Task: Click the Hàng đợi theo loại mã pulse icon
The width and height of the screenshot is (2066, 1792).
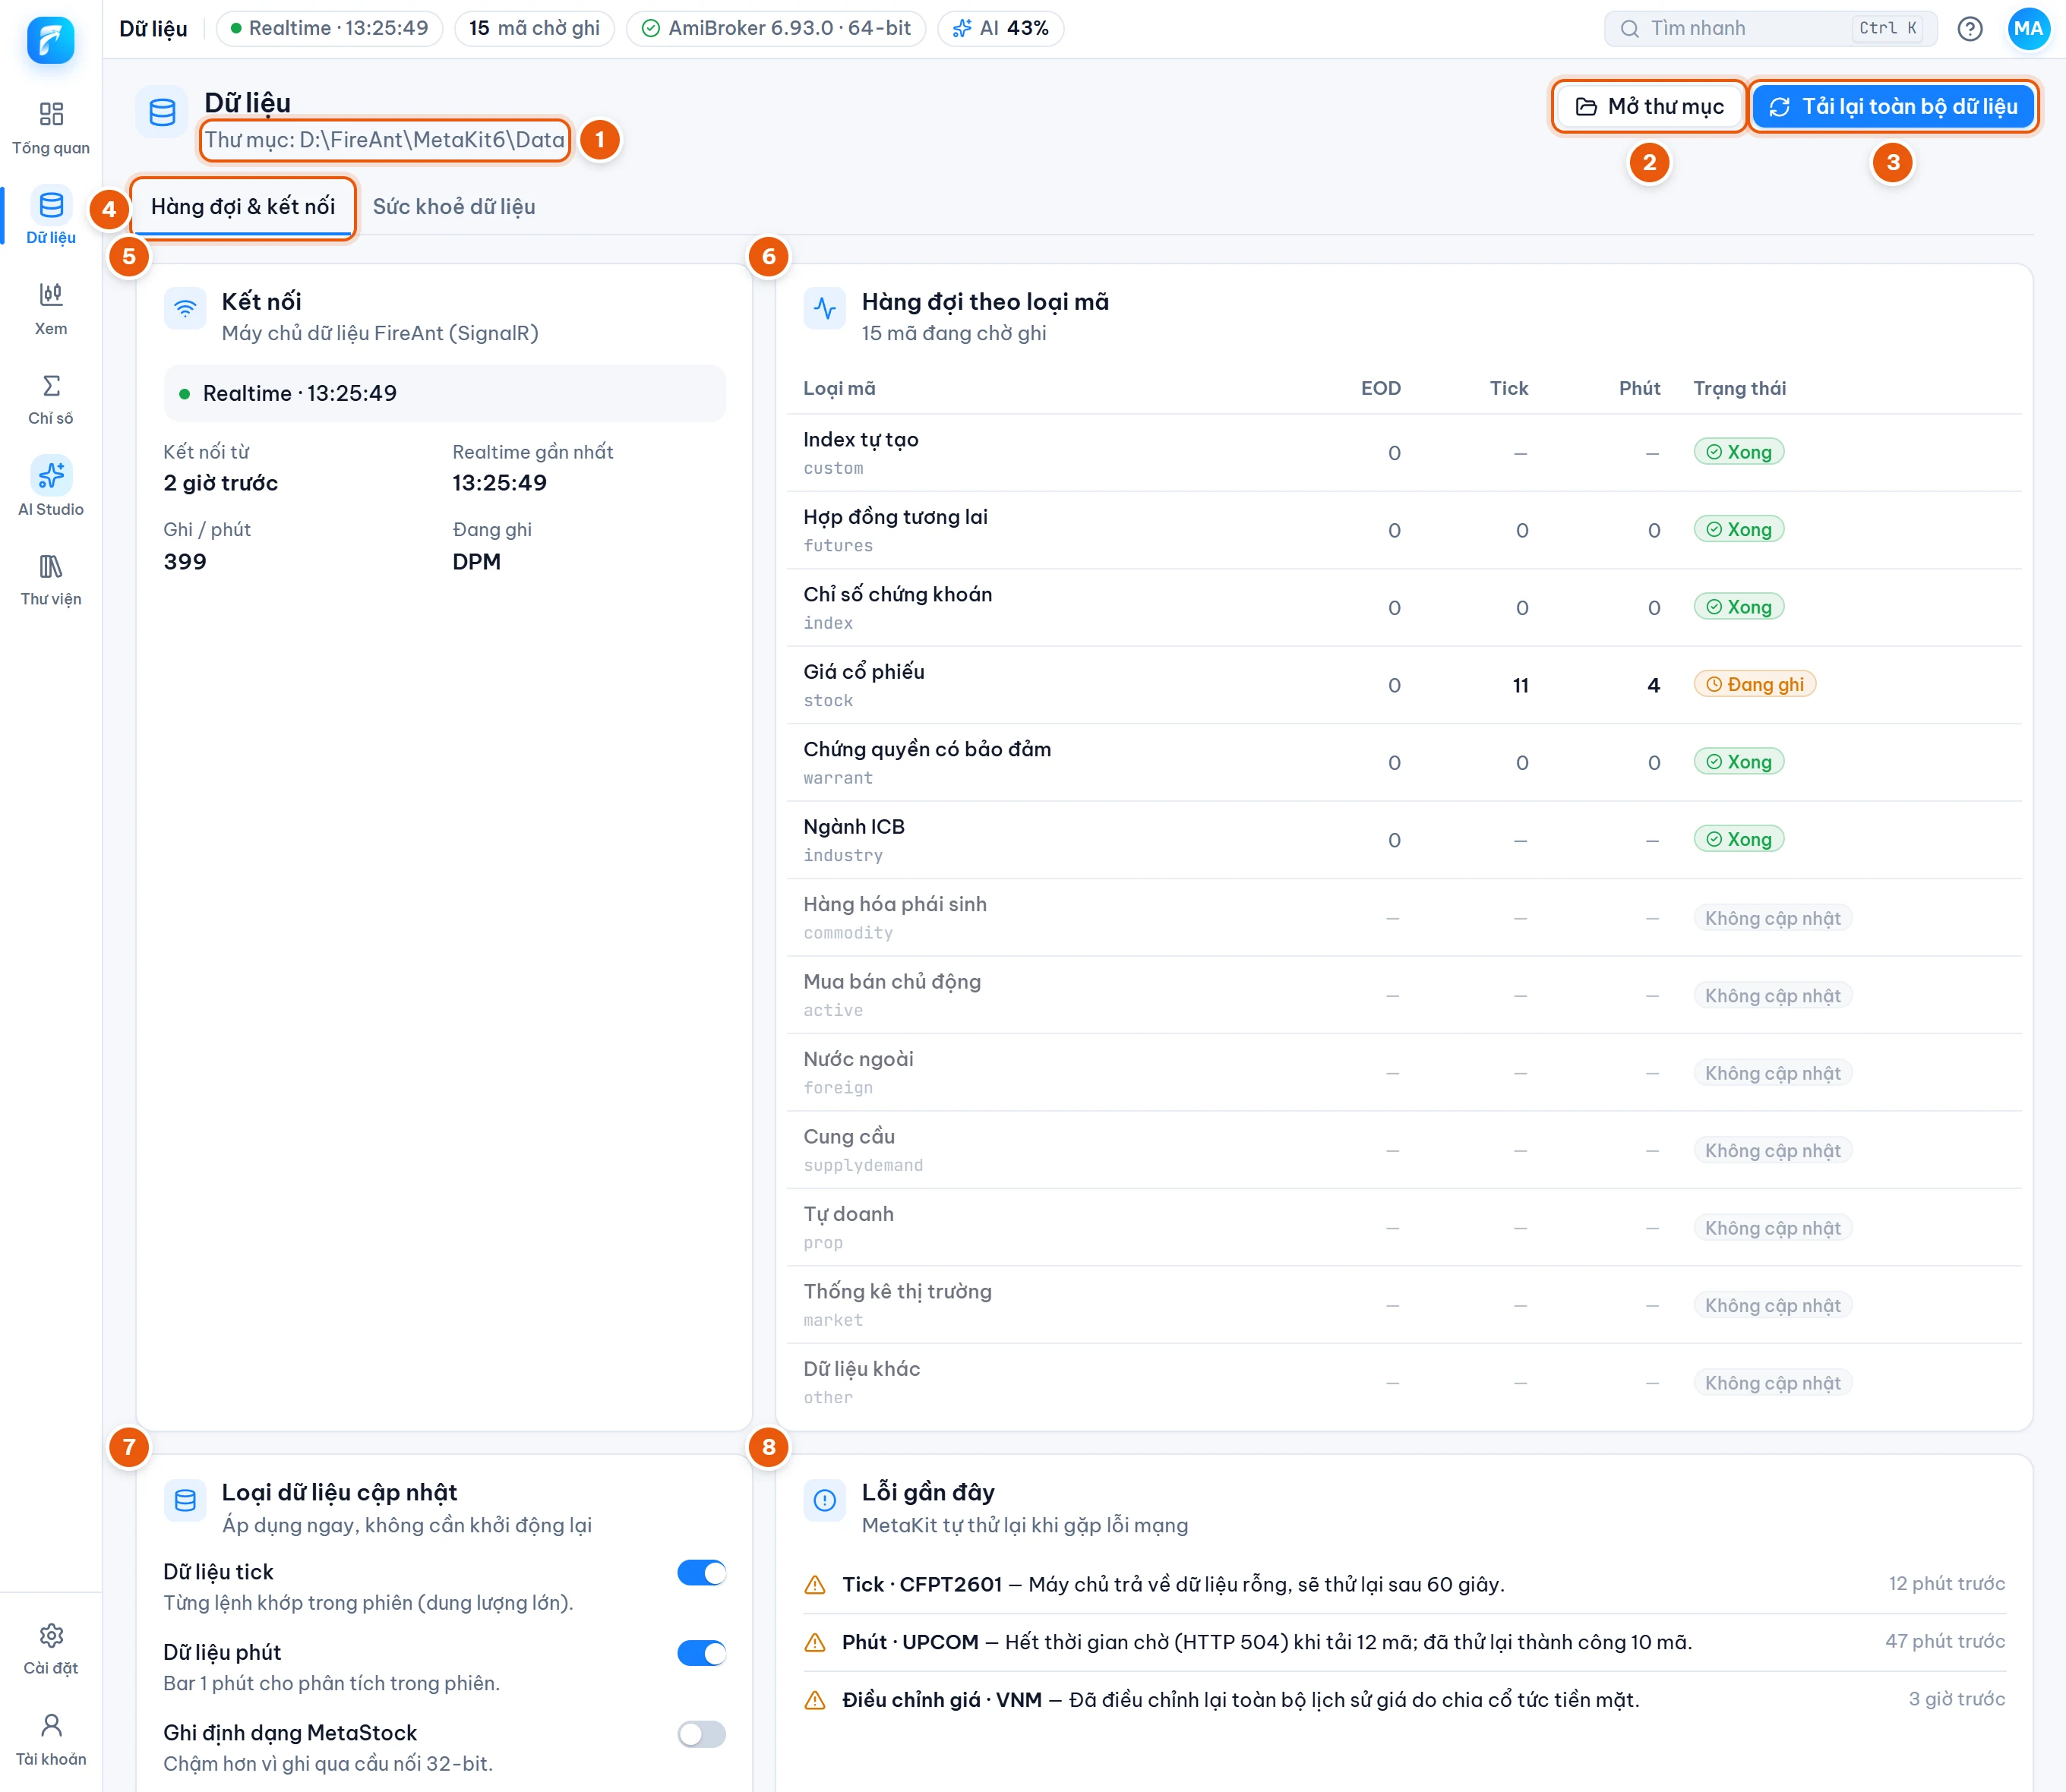Action: (824, 308)
